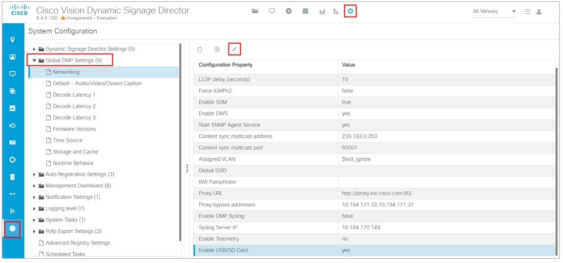The image size is (563, 263).
Task: Click the Syslog Server IP value 10.194.170.149
Action: (361, 227)
